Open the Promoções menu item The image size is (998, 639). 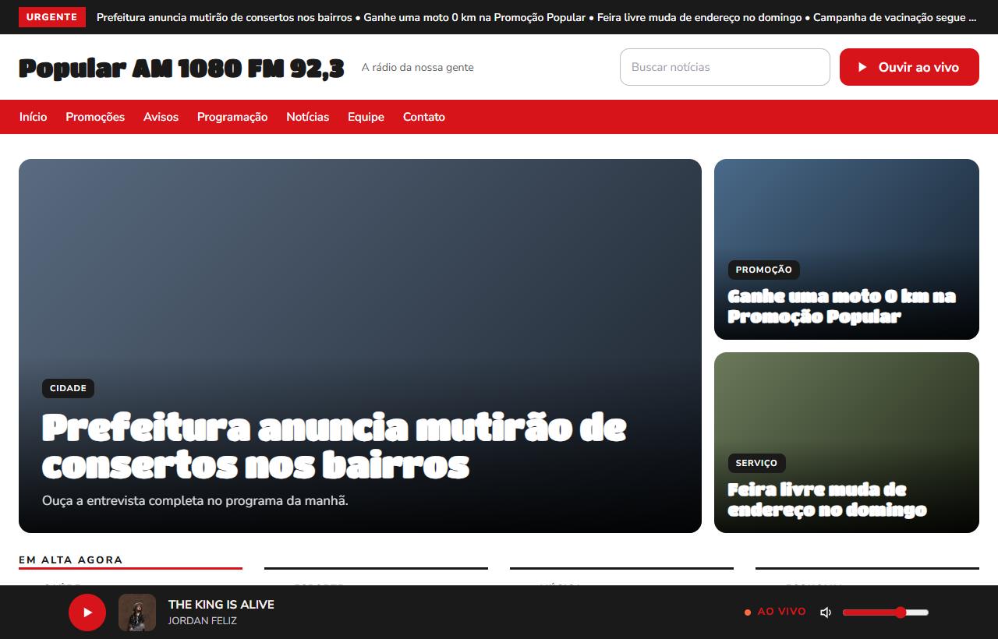95,117
